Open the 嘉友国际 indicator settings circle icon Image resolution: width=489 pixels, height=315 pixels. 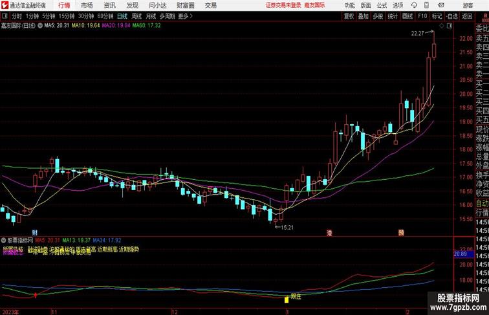pyautogui.click(x=40, y=26)
